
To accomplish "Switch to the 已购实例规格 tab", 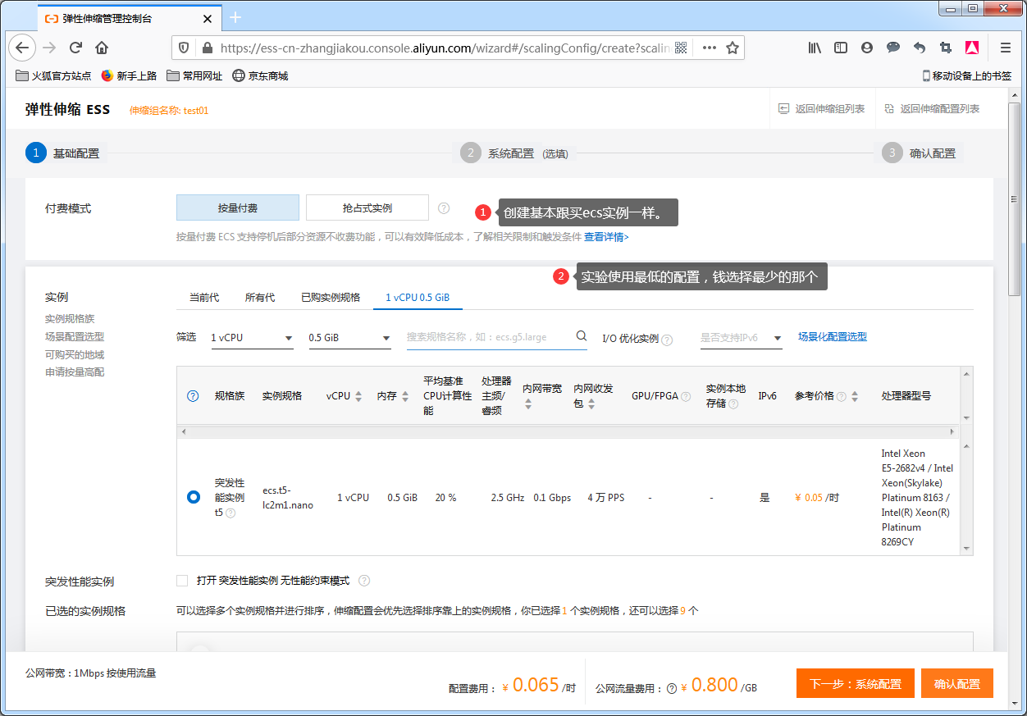I will click(x=331, y=297).
